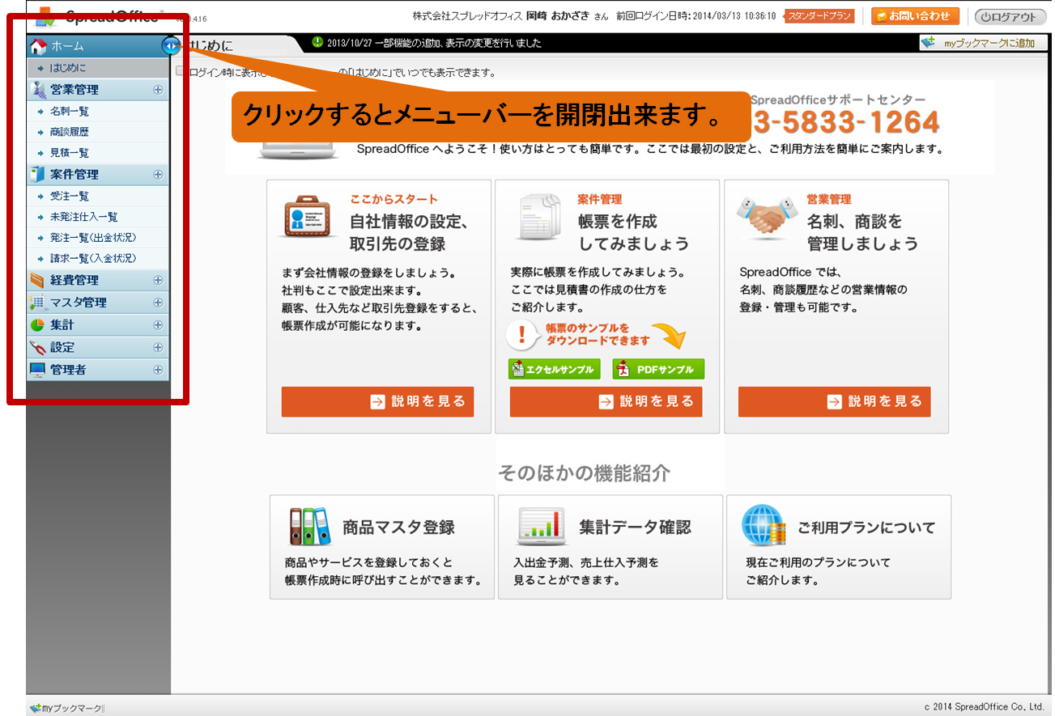This screenshot has width=1055, height=716.
Task: Open 受注一覧 in the sidebar
Action: click(x=97, y=196)
